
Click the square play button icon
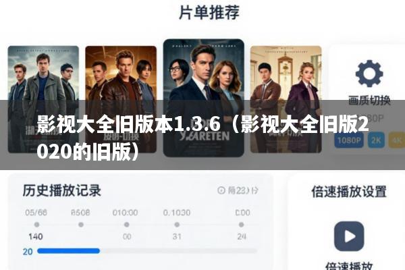pyautogui.click(x=349, y=236)
